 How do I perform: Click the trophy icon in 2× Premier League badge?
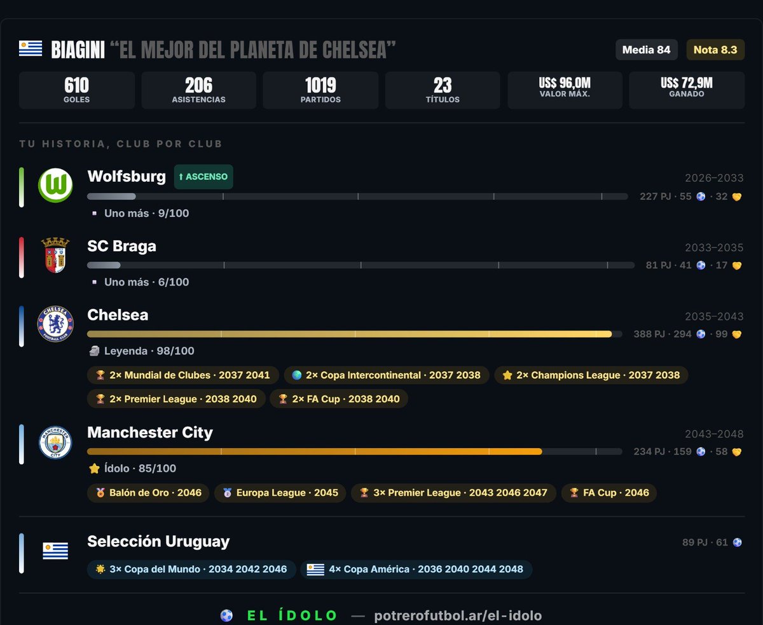pyautogui.click(x=100, y=399)
